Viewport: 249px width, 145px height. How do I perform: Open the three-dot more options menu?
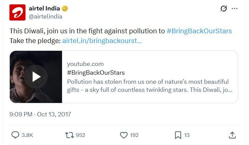click(x=235, y=9)
